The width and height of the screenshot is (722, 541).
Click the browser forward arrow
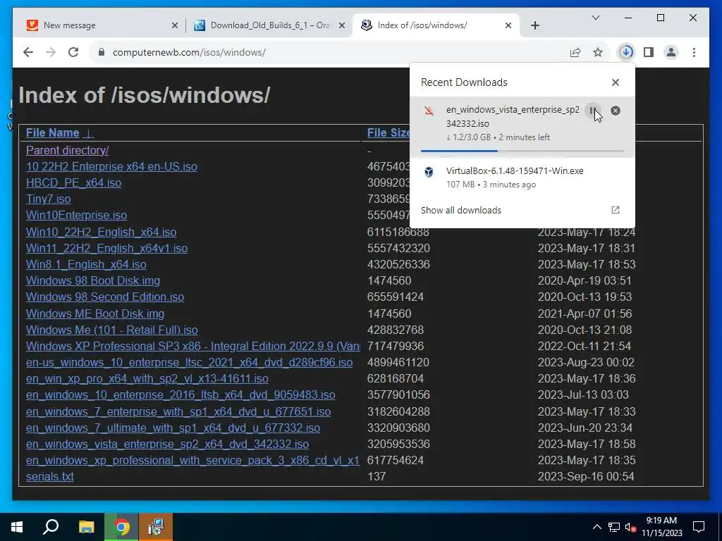[51, 52]
